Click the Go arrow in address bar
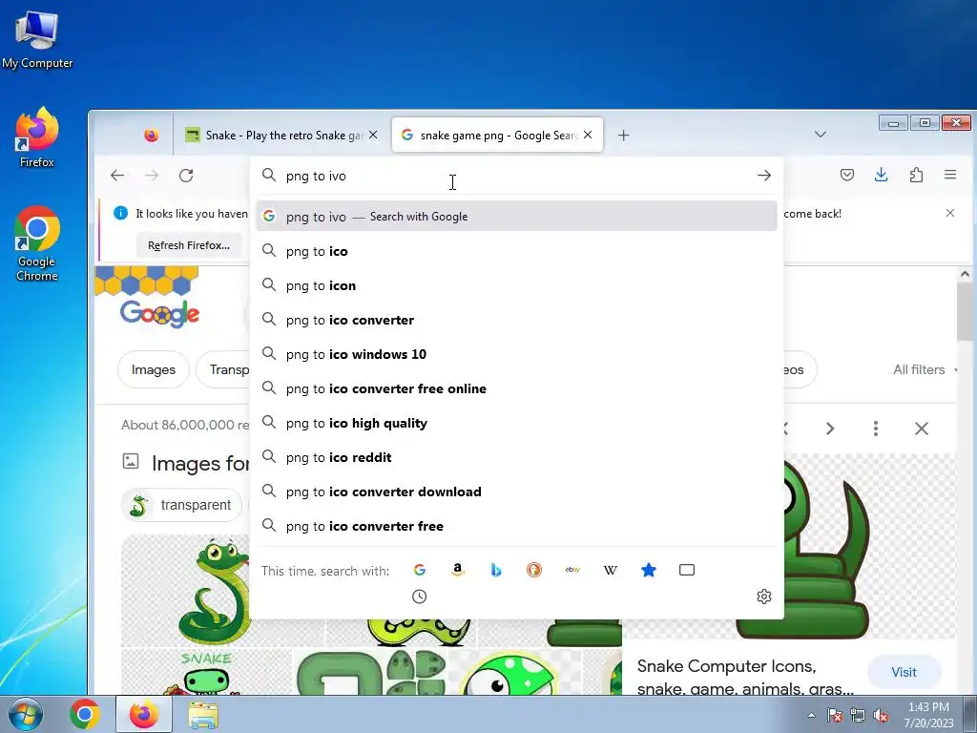Viewport: 977px width, 733px height. coord(764,176)
